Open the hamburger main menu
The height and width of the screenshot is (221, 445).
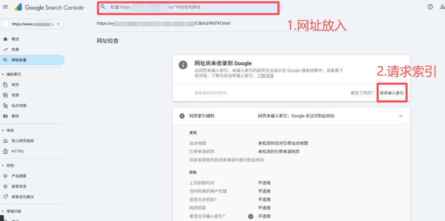5,7
